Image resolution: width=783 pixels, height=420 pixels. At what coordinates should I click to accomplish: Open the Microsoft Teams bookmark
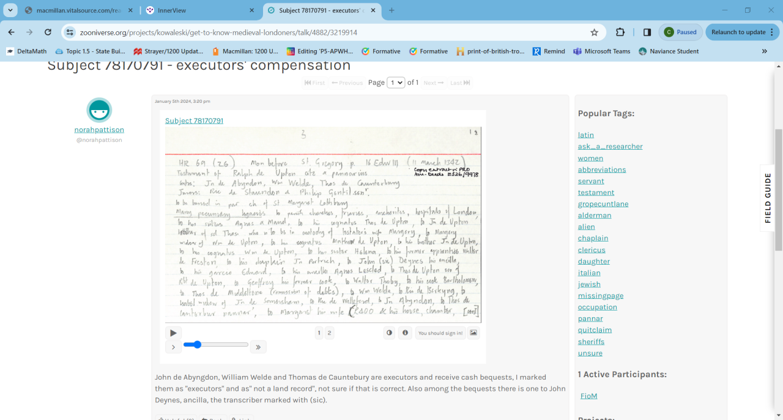[601, 51]
